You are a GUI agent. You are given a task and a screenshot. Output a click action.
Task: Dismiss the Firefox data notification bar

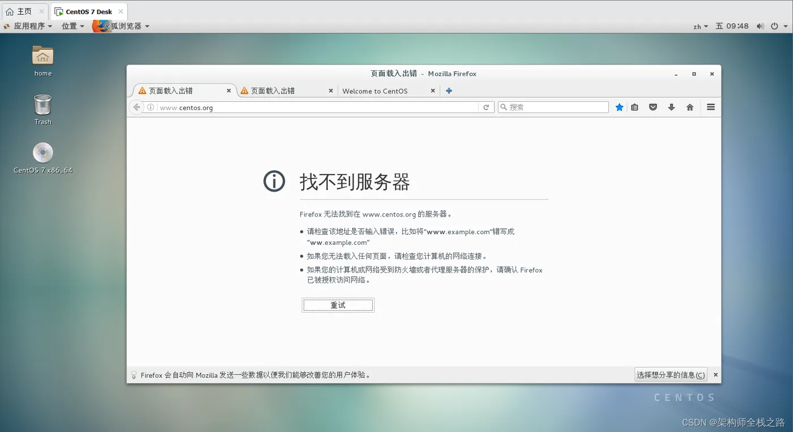click(x=715, y=375)
